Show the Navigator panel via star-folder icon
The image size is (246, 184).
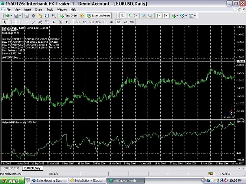(x=40, y=16)
